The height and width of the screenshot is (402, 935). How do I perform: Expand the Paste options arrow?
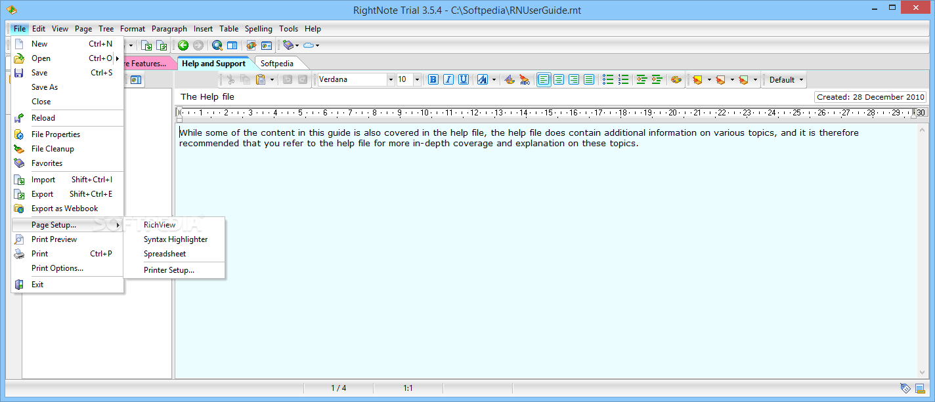pyautogui.click(x=272, y=79)
